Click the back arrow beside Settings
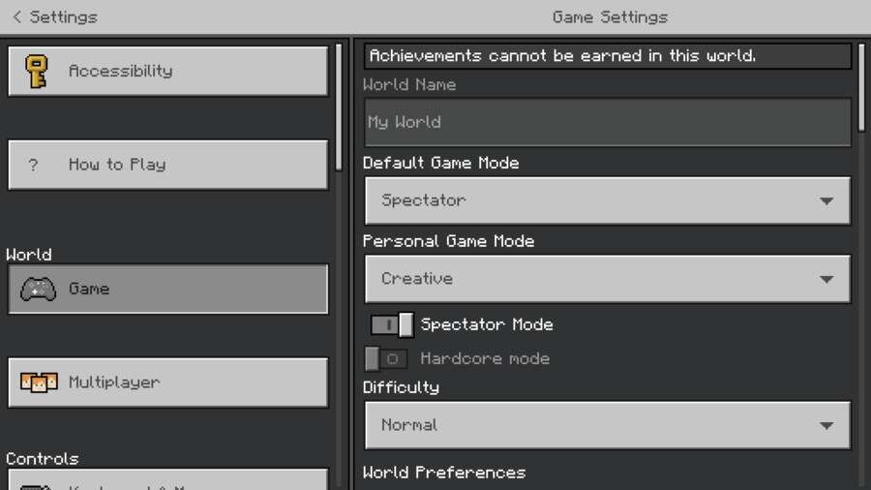The image size is (871, 490). tap(16, 16)
